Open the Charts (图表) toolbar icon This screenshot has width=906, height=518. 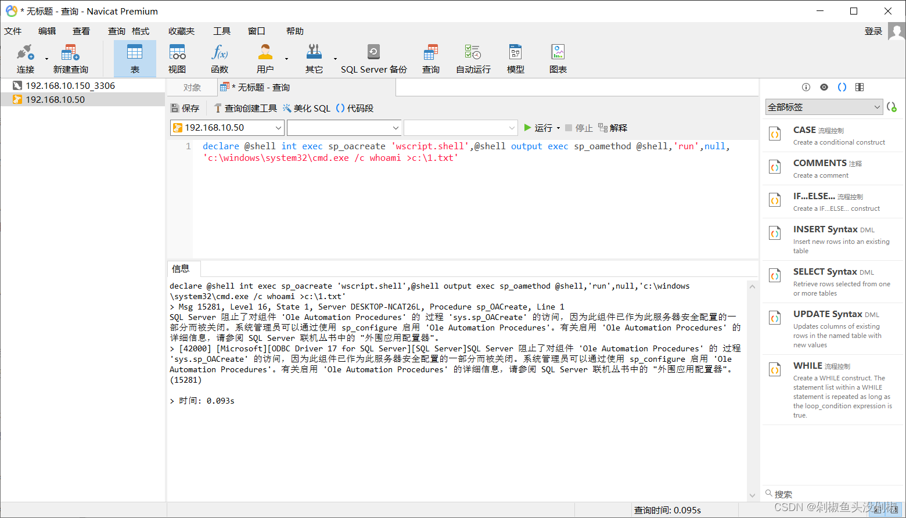(558, 59)
